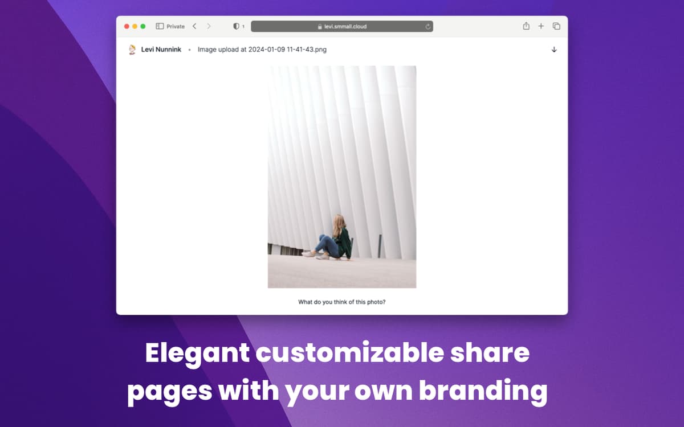Click the Levi Nunnink name

161,50
